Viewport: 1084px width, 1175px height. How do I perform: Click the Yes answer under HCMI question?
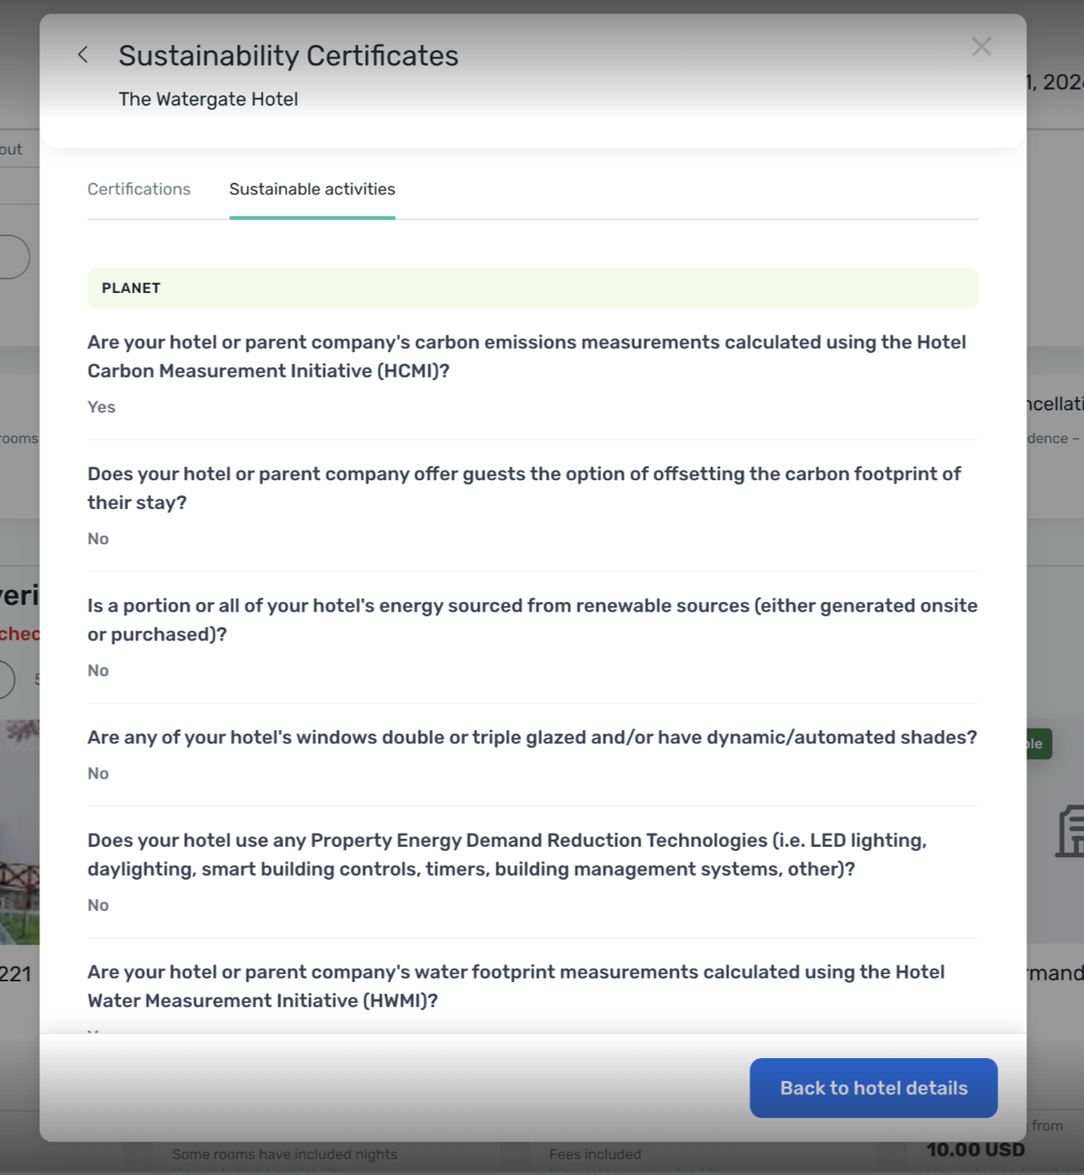coord(102,407)
